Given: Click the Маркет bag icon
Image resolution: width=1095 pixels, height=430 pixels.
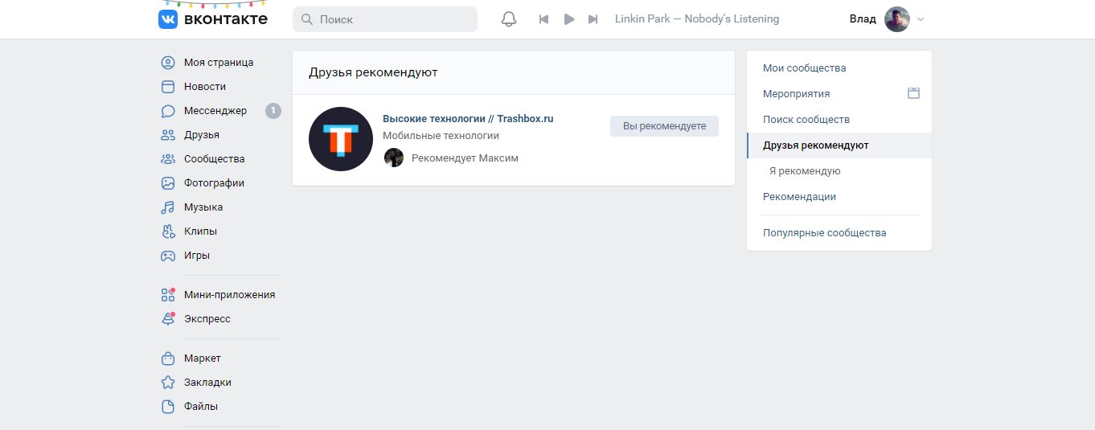Looking at the screenshot, I should click(168, 358).
